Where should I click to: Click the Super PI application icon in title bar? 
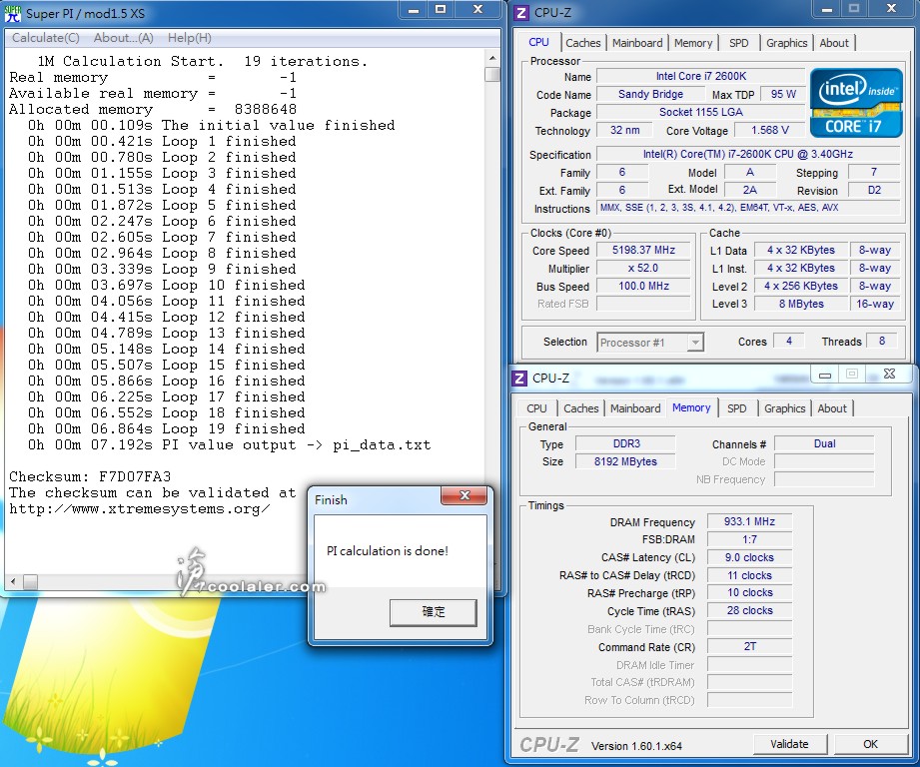(x=12, y=13)
